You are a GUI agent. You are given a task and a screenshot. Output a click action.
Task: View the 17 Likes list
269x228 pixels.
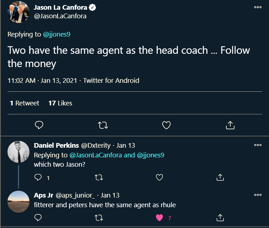[60, 103]
